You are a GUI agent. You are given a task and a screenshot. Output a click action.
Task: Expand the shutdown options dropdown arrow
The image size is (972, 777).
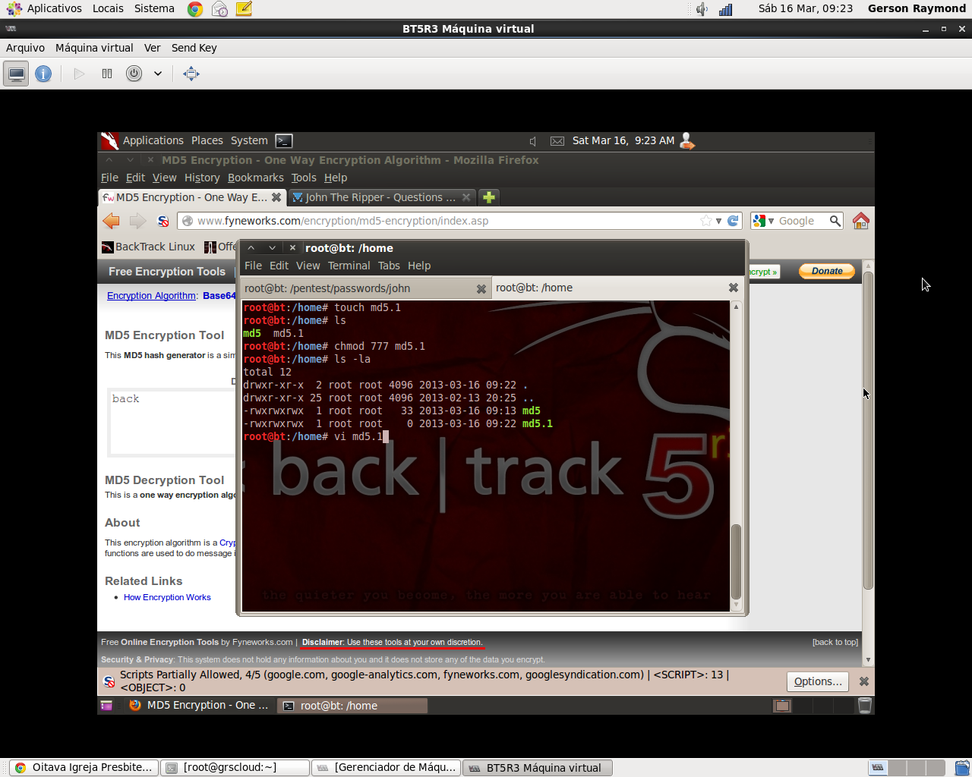158,74
